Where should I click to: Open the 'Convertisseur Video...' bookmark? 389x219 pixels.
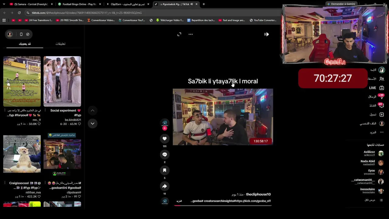point(101,20)
